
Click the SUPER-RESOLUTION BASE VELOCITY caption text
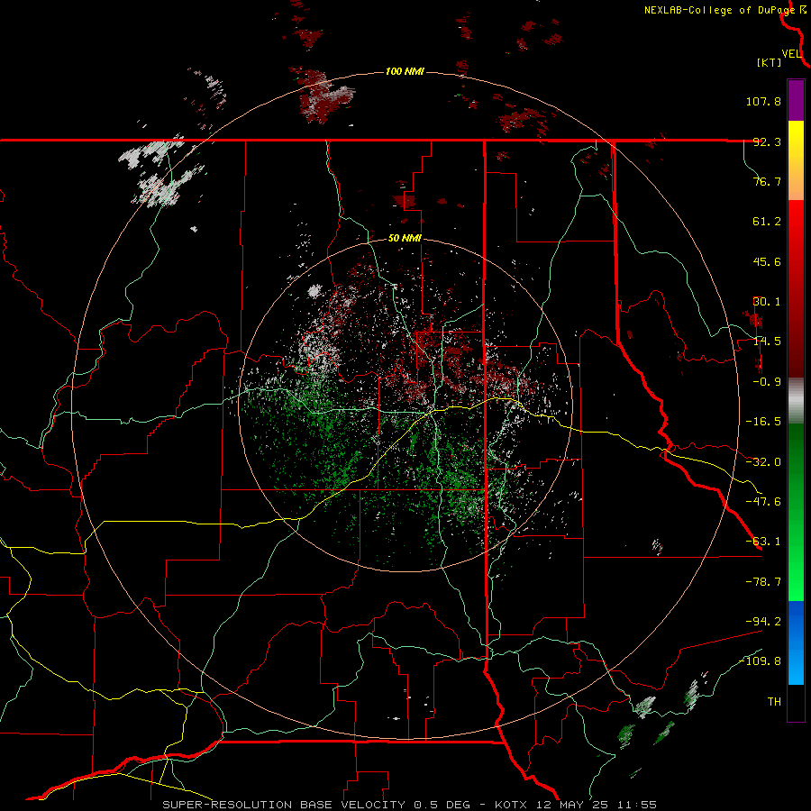tap(284, 805)
